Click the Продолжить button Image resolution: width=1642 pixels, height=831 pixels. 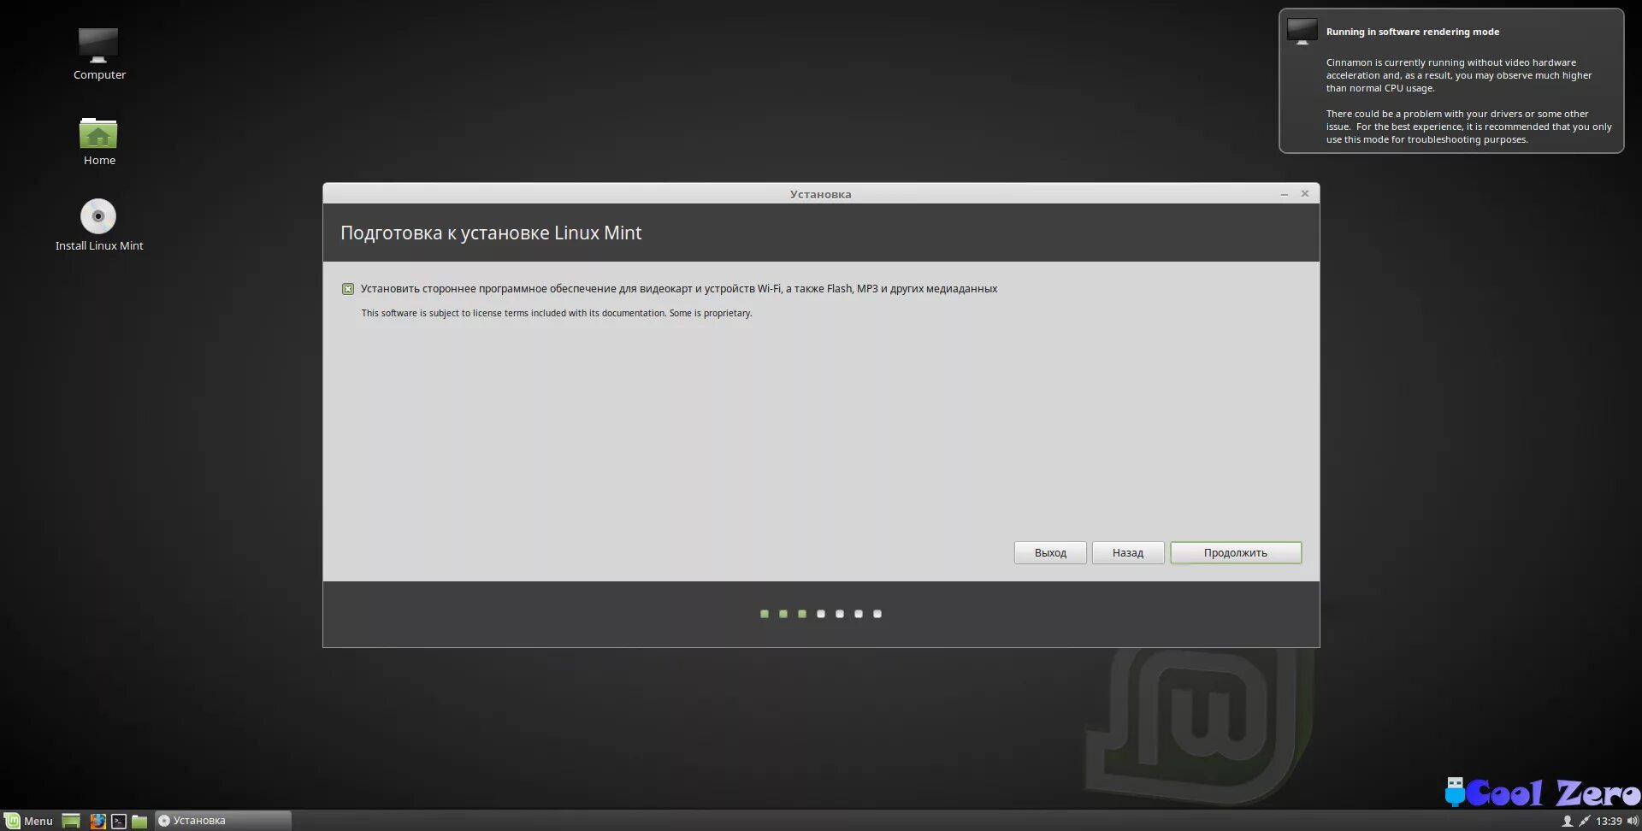click(1236, 552)
